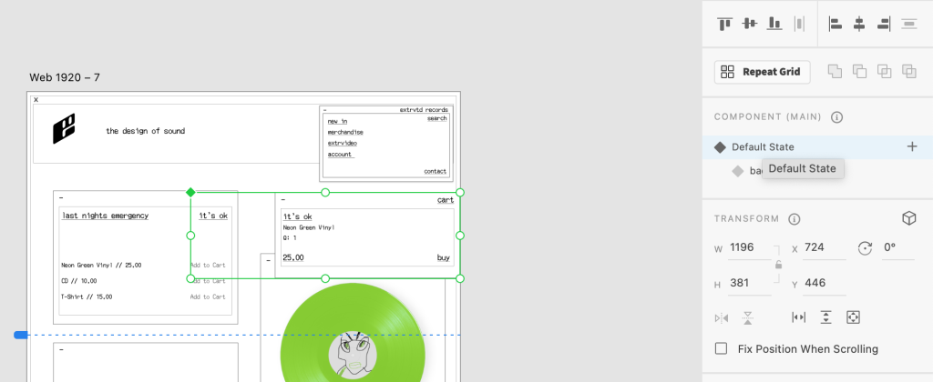Click the blue scroll marker handle
This screenshot has height=382, width=933.
(21, 335)
